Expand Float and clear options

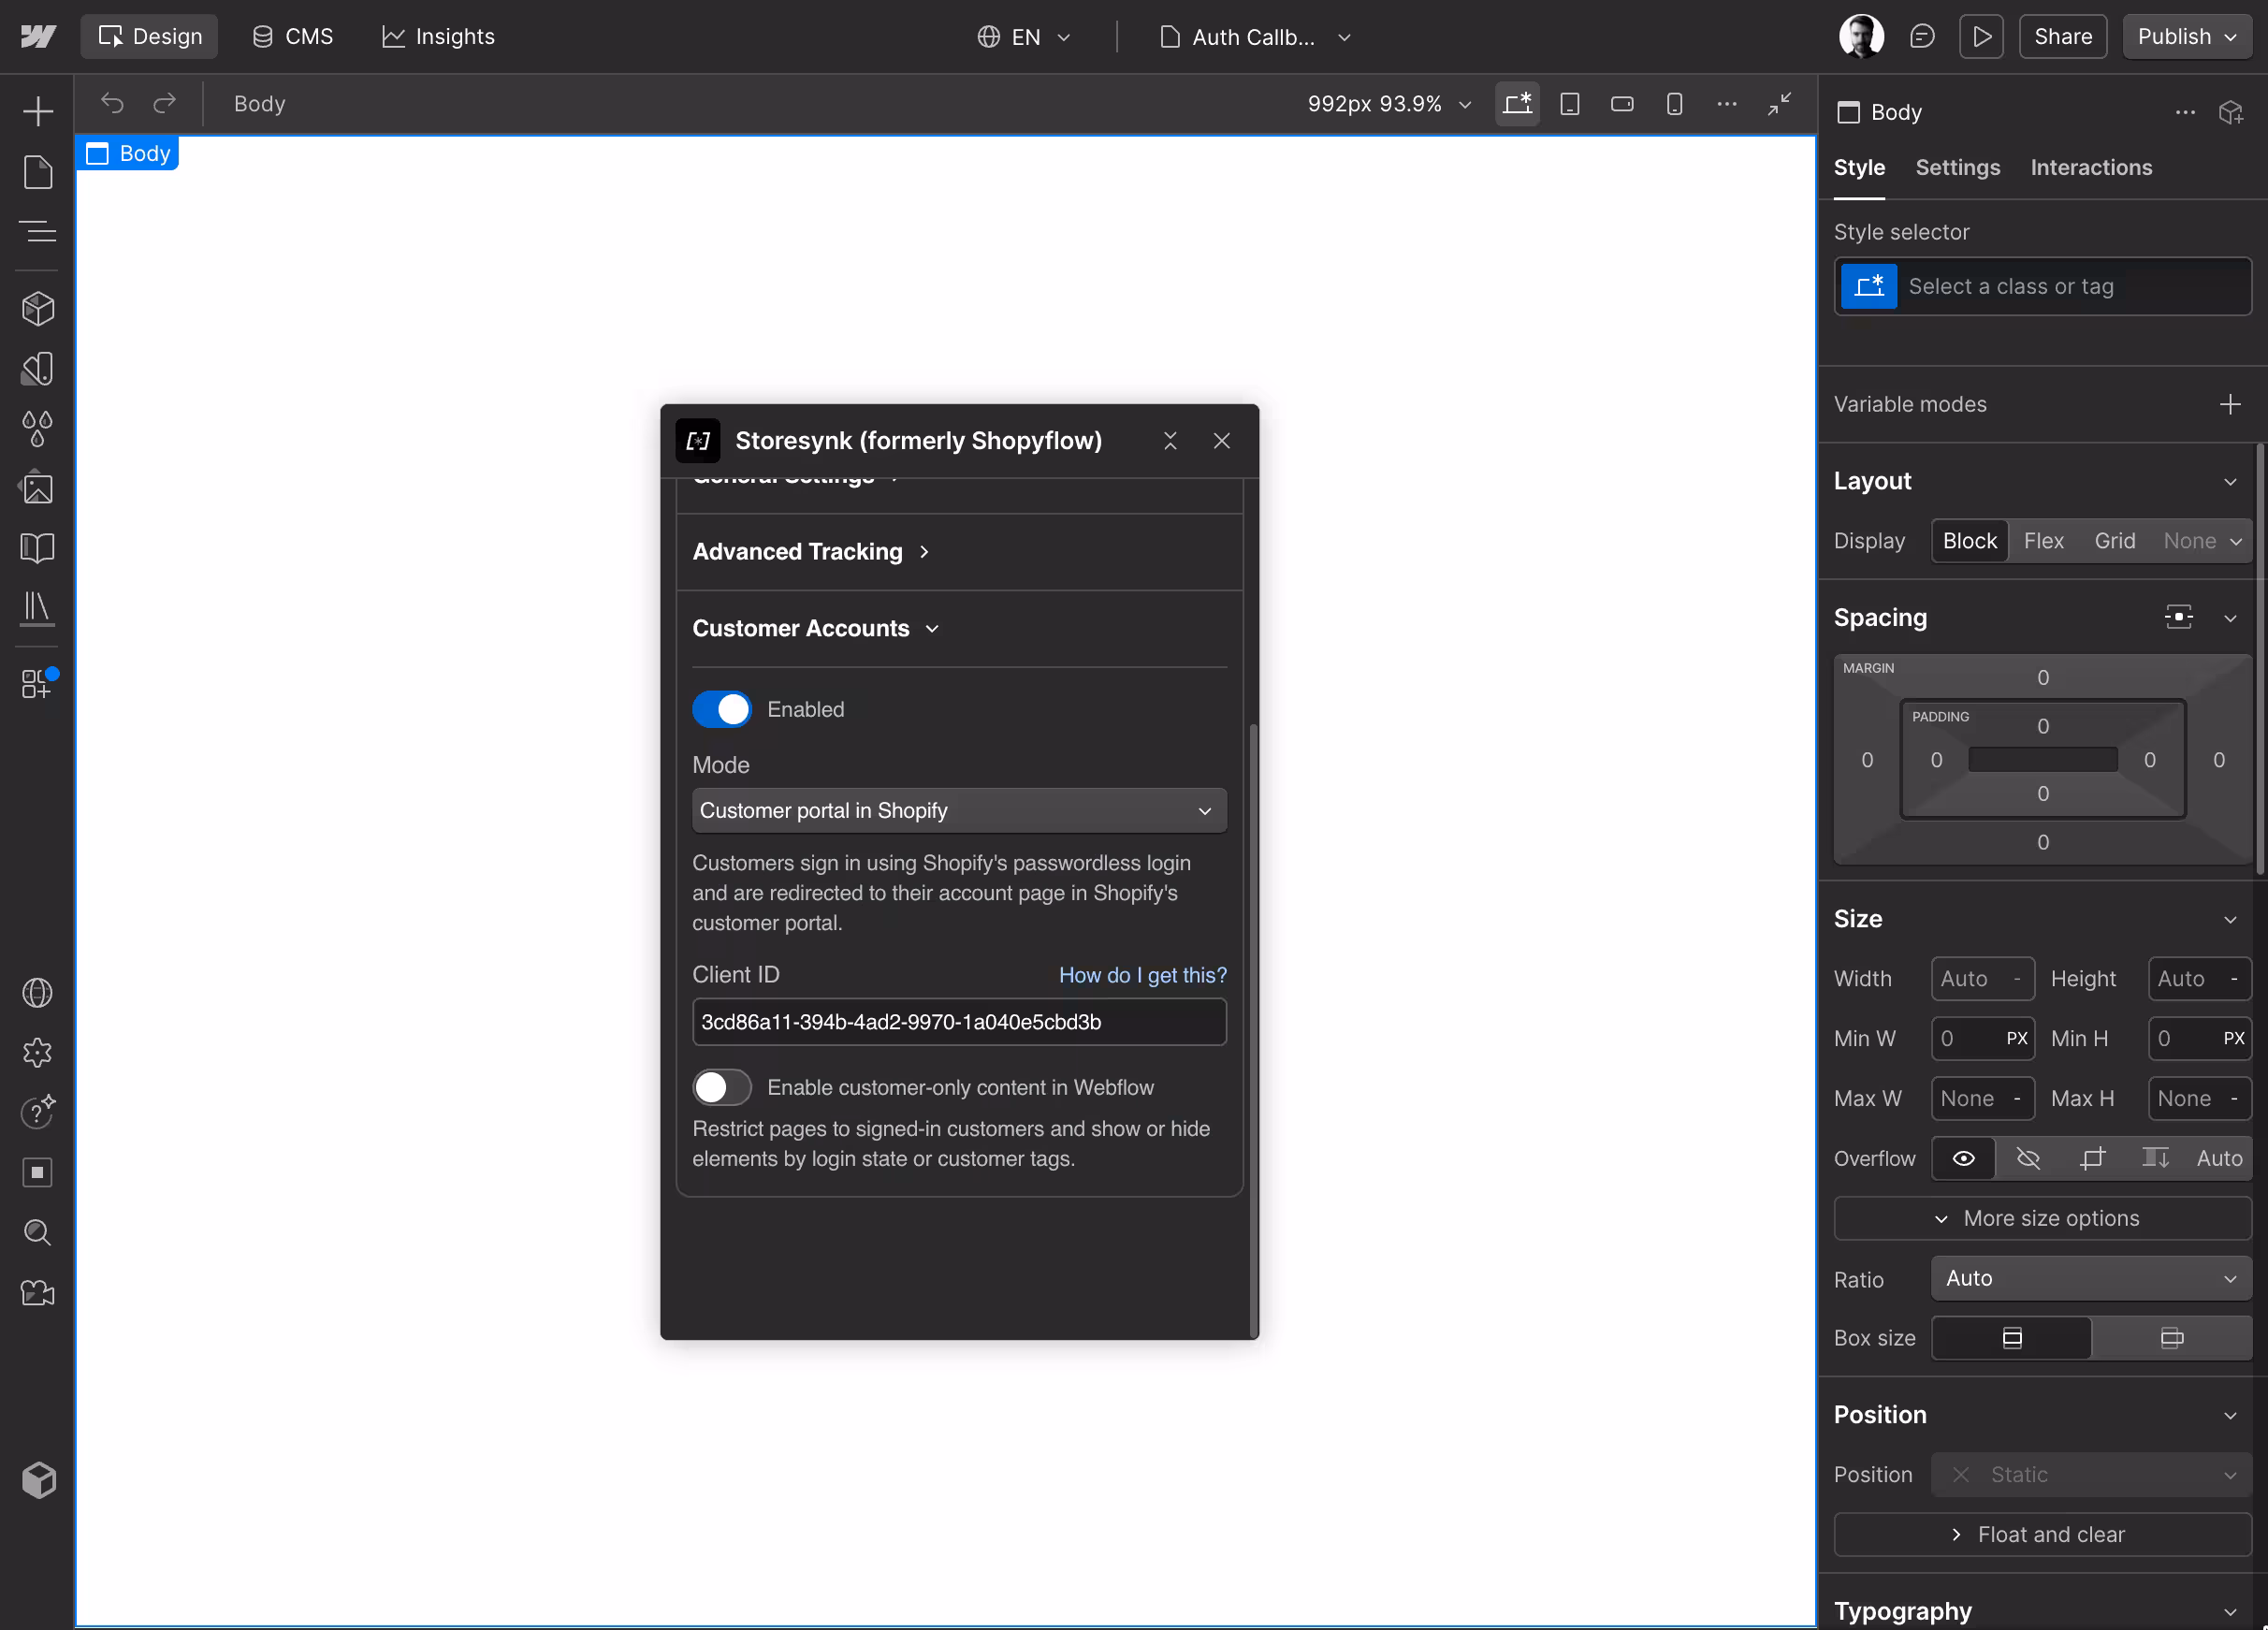2042,1534
